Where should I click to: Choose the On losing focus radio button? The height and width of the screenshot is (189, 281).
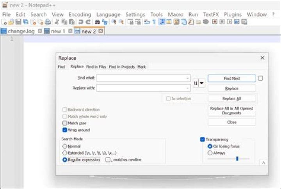[210, 146]
